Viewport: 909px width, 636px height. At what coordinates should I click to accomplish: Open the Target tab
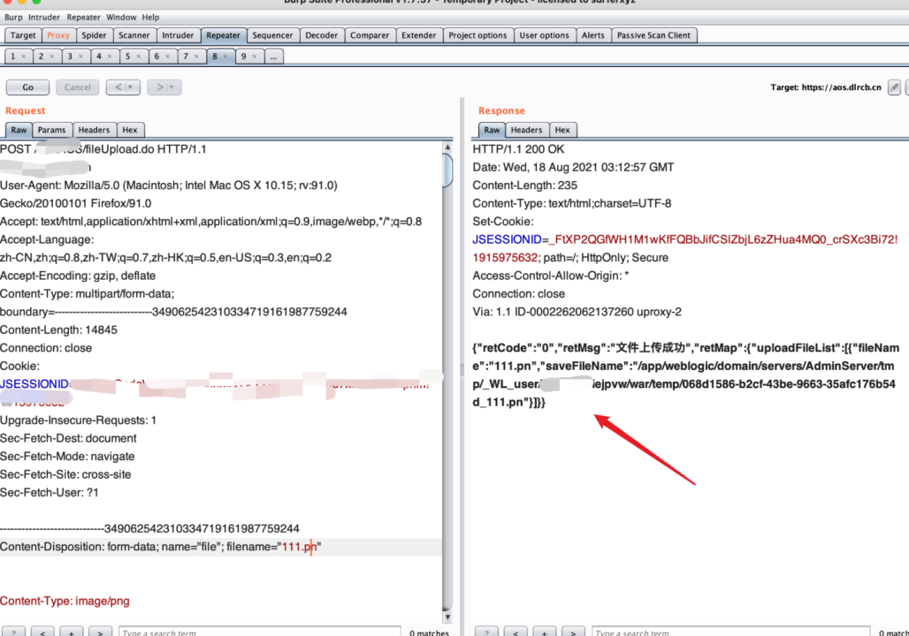tap(23, 35)
